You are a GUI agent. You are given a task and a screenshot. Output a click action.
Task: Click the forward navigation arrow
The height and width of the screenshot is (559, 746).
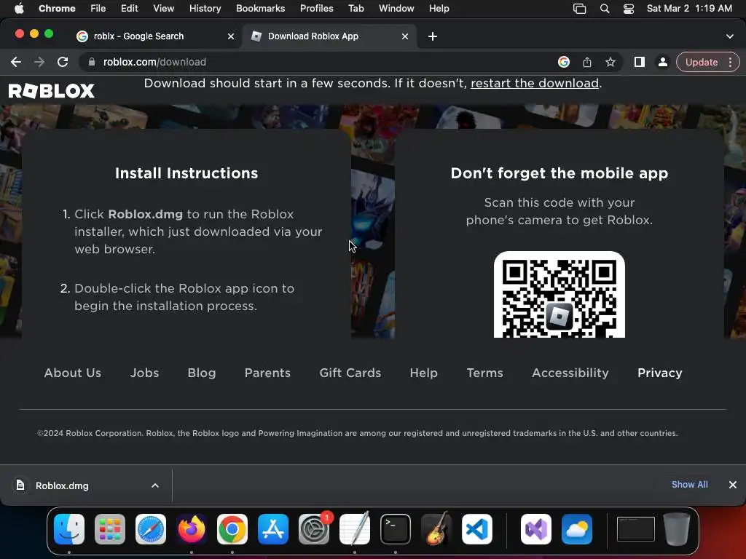point(39,62)
